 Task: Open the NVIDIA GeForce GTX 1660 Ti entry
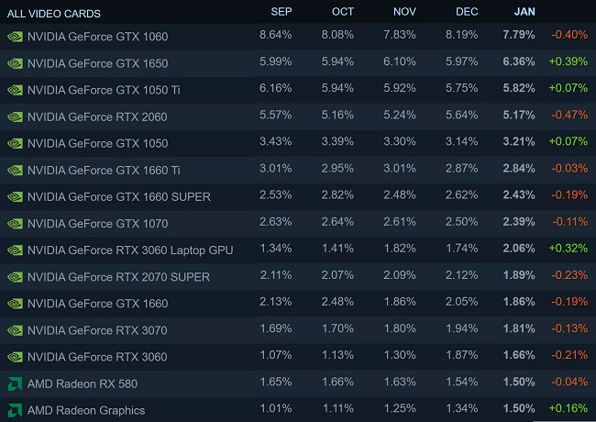[104, 170]
